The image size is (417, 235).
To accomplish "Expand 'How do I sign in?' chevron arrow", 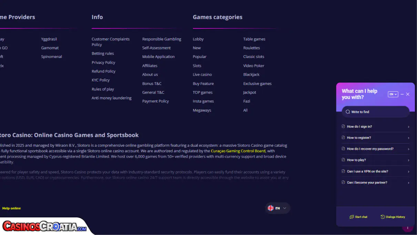I will pyautogui.click(x=408, y=127).
